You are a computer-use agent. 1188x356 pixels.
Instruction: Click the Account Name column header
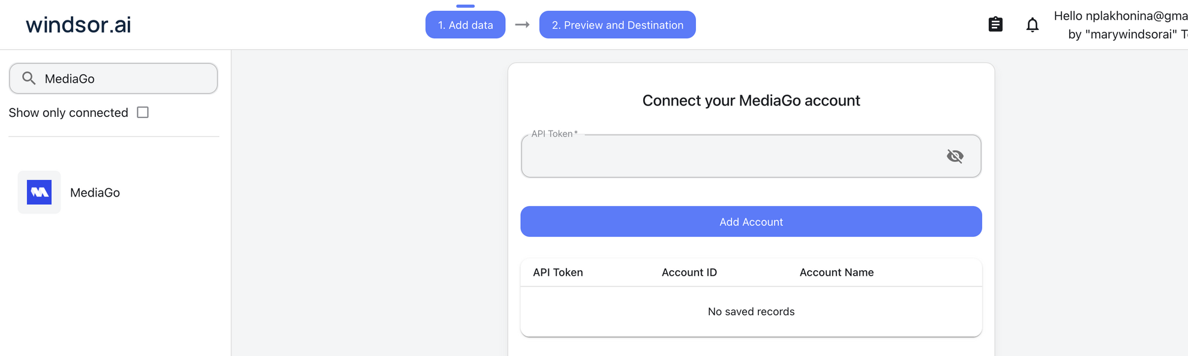836,272
